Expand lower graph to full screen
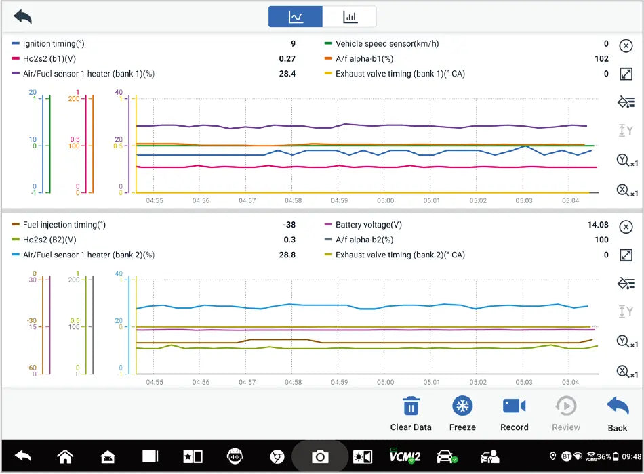644x474 pixels. coord(626,255)
